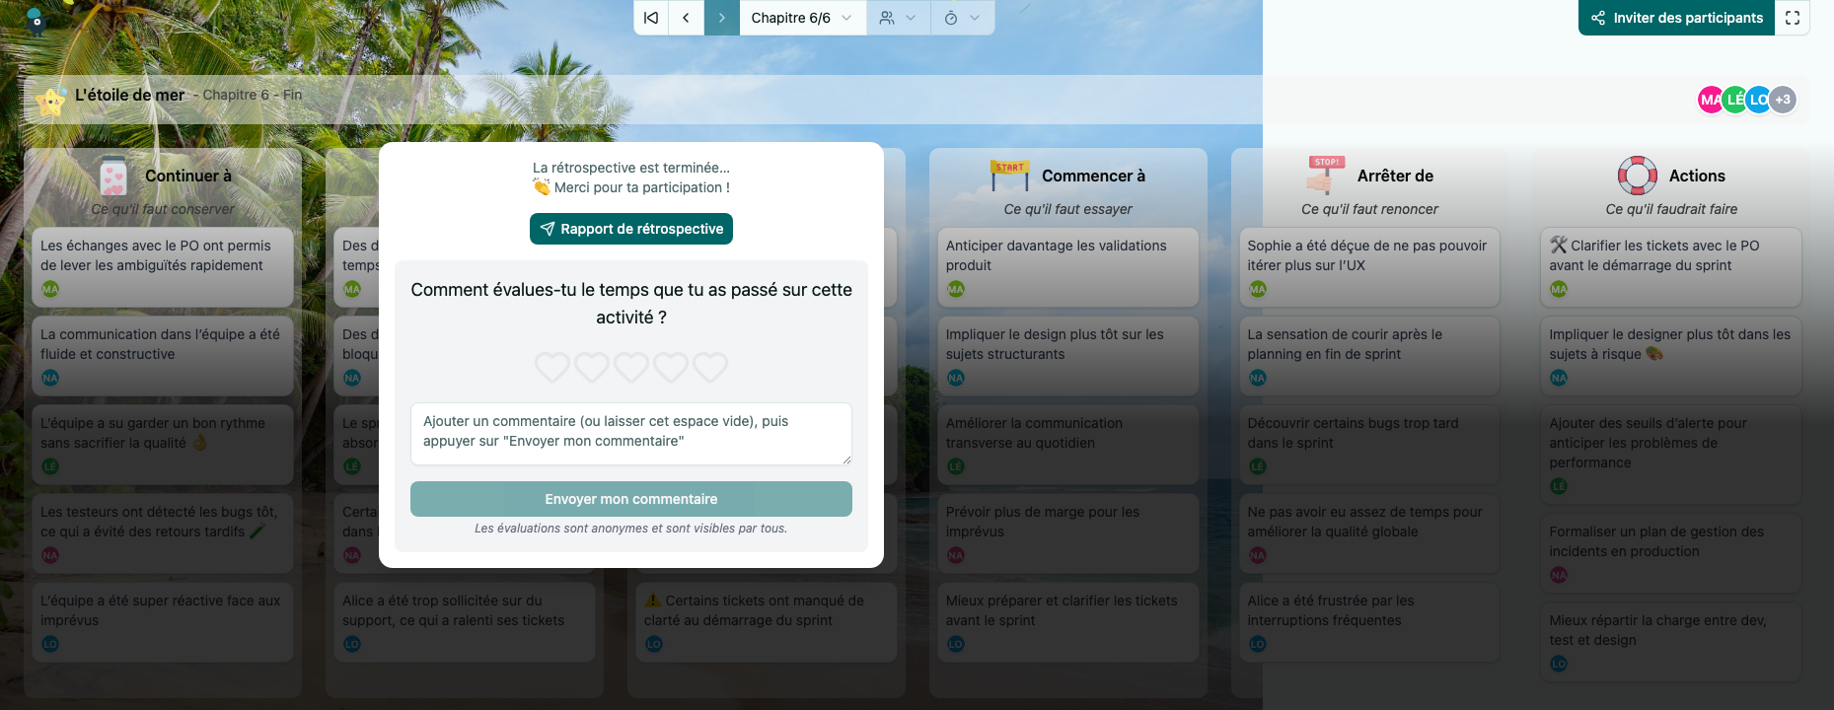Click the Inviter des participants button
Viewport: 1834px width, 710px height.
coord(1676,18)
